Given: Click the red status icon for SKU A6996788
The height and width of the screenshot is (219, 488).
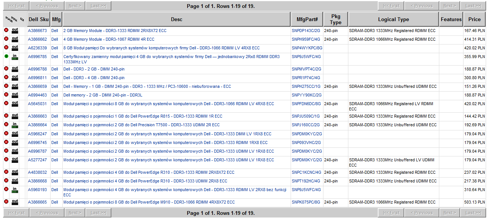Looking at the screenshot, I should point(6,69).
